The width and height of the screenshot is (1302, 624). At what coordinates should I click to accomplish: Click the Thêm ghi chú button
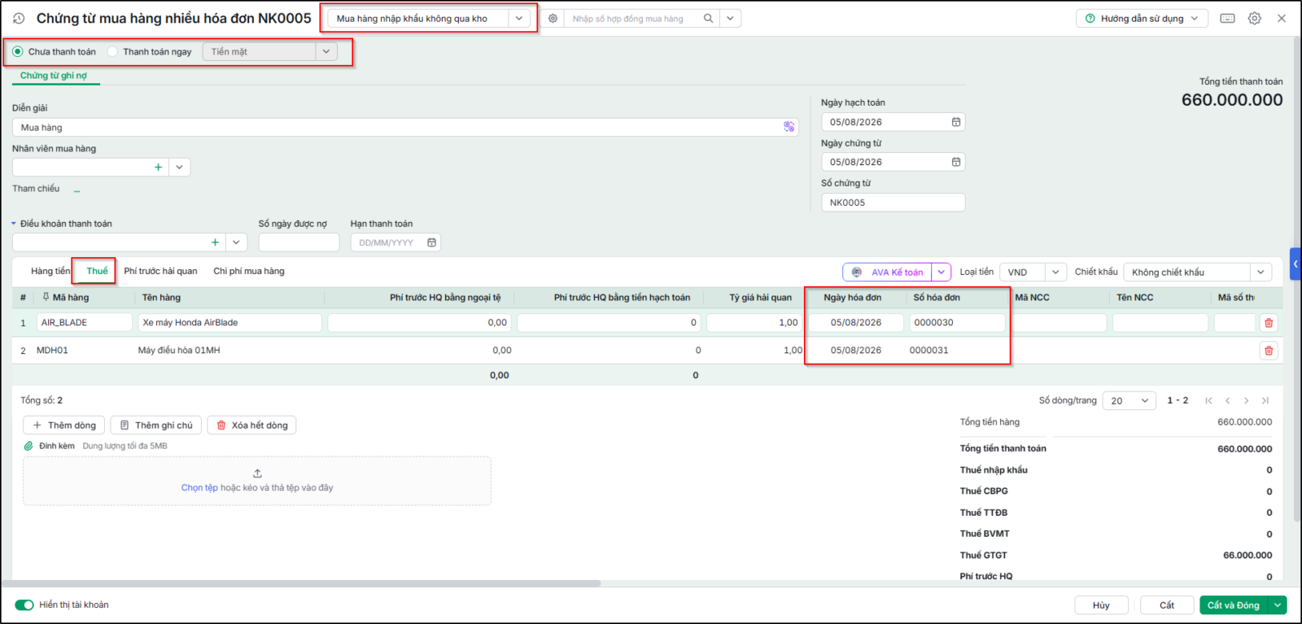point(156,425)
